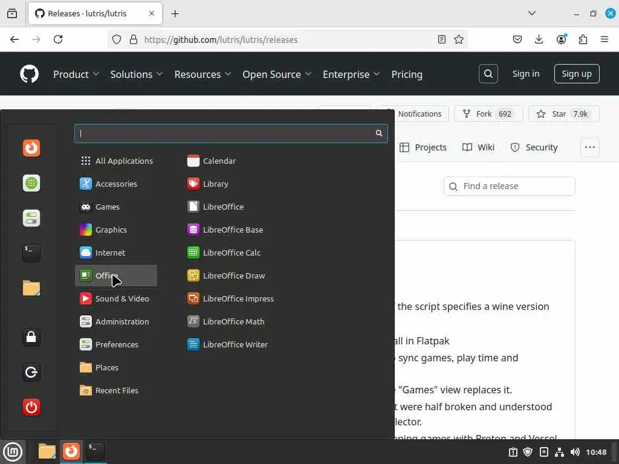
Task: Expand the GitHub Solutions menu
Action: click(x=136, y=74)
